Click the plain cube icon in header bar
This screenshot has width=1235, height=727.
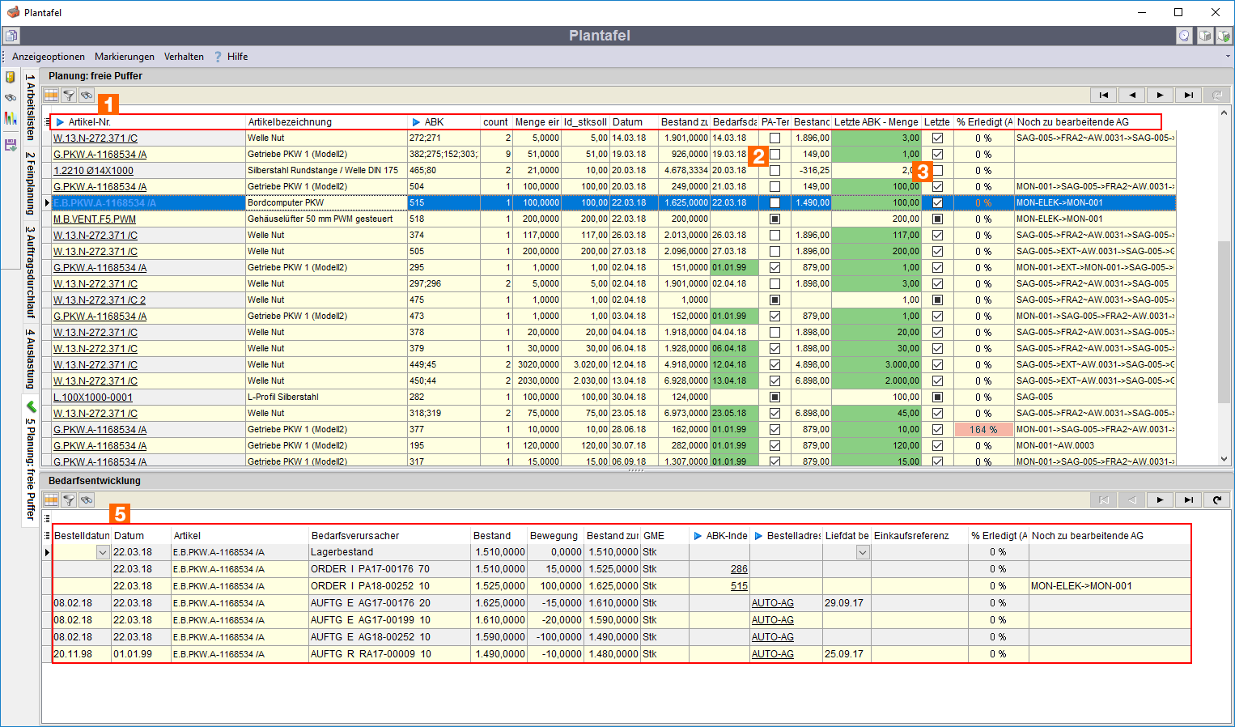click(1205, 36)
